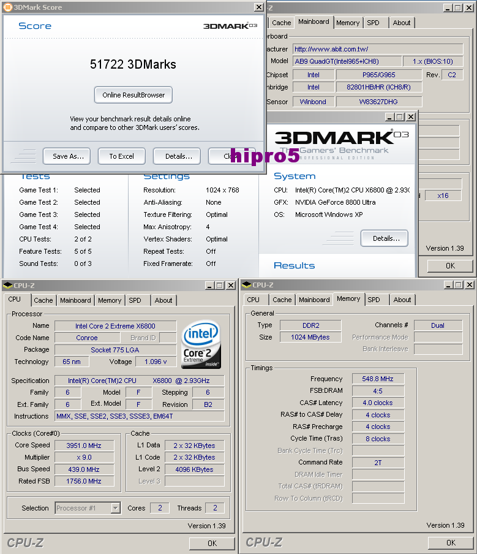This screenshot has height=554, width=477.
Task: Click the 51722 3DMarks score text
Action: click(133, 64)
